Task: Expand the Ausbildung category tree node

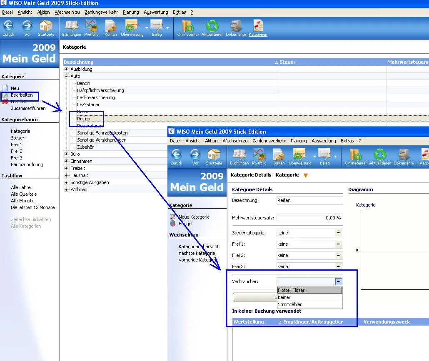Action: point(66,69)
